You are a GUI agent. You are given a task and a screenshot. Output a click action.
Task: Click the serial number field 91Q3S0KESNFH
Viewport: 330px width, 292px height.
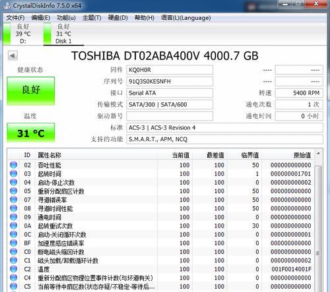coord(170,82)
